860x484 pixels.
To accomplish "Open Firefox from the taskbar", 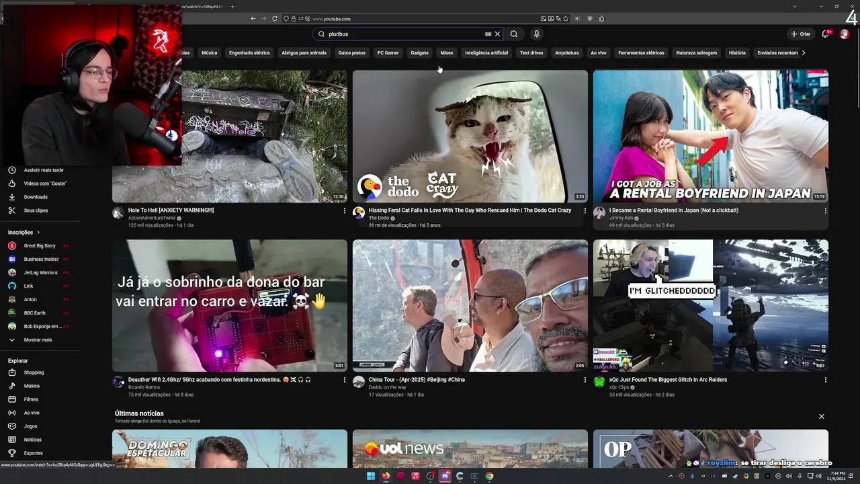I will (x=386, y=476).
